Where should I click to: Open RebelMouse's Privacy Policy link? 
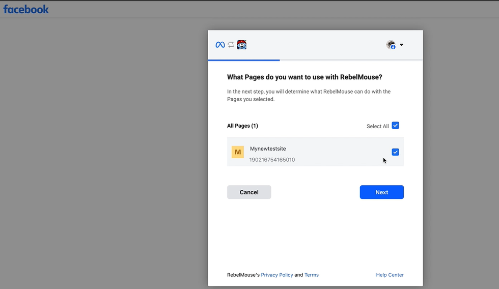tap(277, 275)
